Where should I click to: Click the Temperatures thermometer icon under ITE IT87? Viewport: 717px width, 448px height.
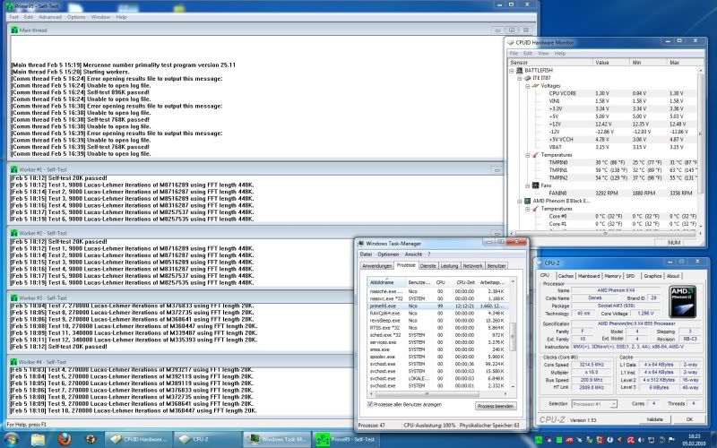pyautogui.click(x=535, y=155)
